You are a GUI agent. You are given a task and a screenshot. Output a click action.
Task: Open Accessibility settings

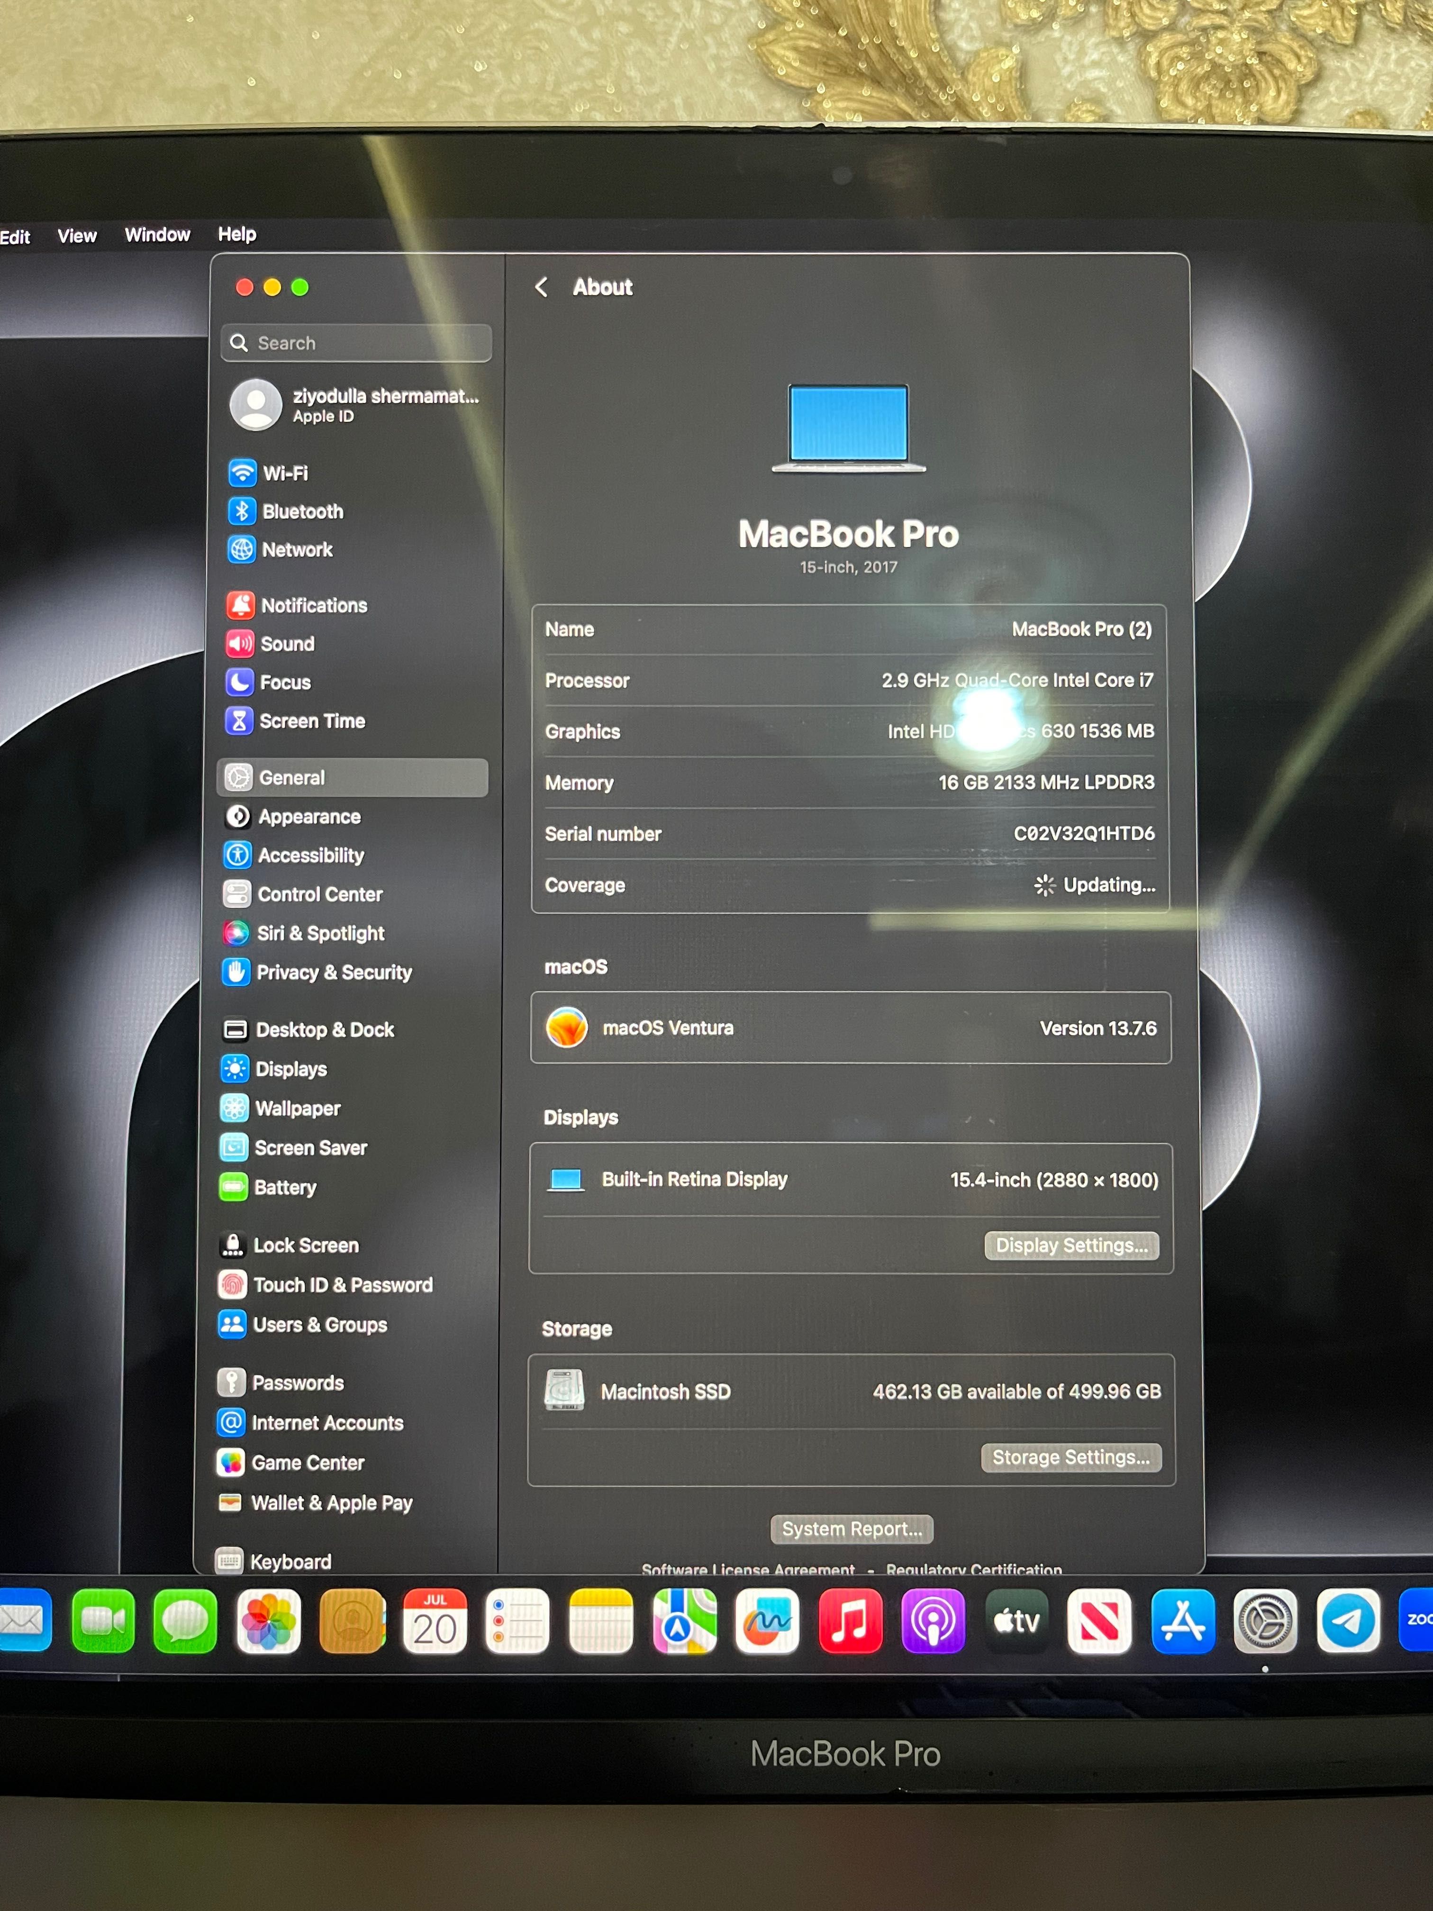pyautogui.click(x=294, y=855)
